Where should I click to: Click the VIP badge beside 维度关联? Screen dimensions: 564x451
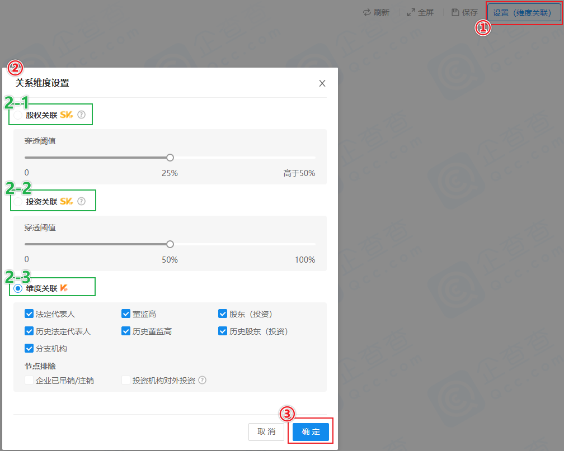click(64, 288)
